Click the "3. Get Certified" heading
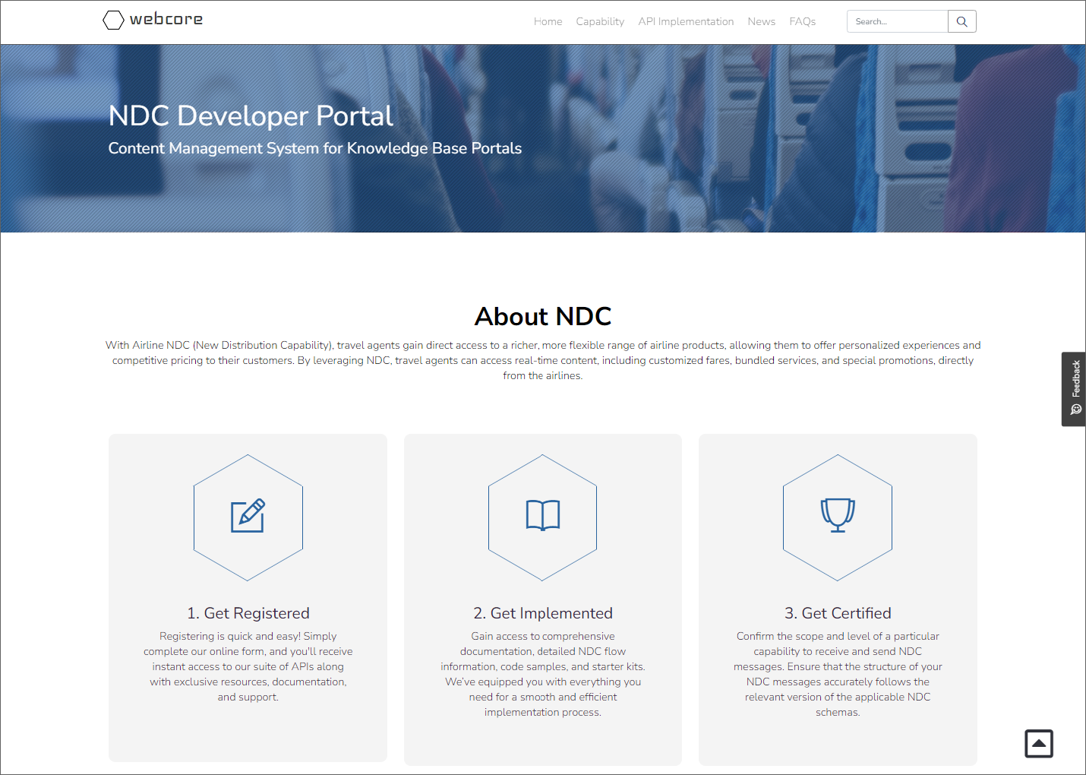Screen dimensions: 1086x775 coord(837,613)
